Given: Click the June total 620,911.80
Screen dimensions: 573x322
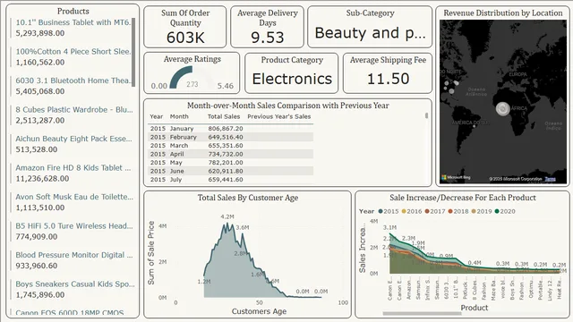Looking at the screenshot, I should (226, 171).
